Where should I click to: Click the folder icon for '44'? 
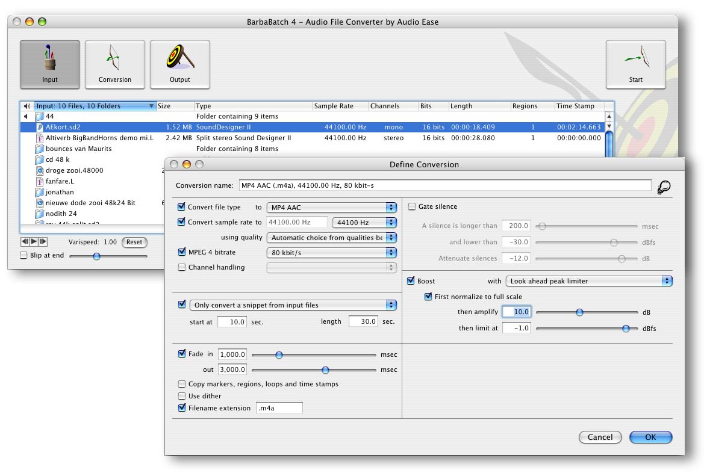(x=40, y=117)
